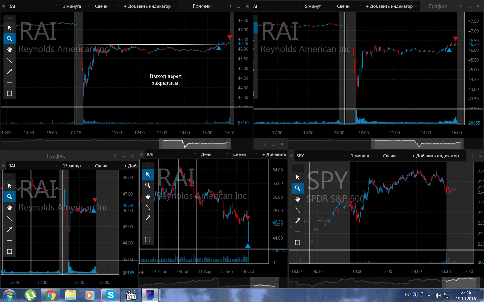Select the line drawing tool in SPY chart

[x=298, y=210]
